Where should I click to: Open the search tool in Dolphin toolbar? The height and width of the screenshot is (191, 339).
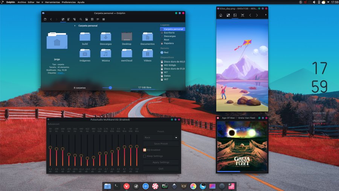81,19
